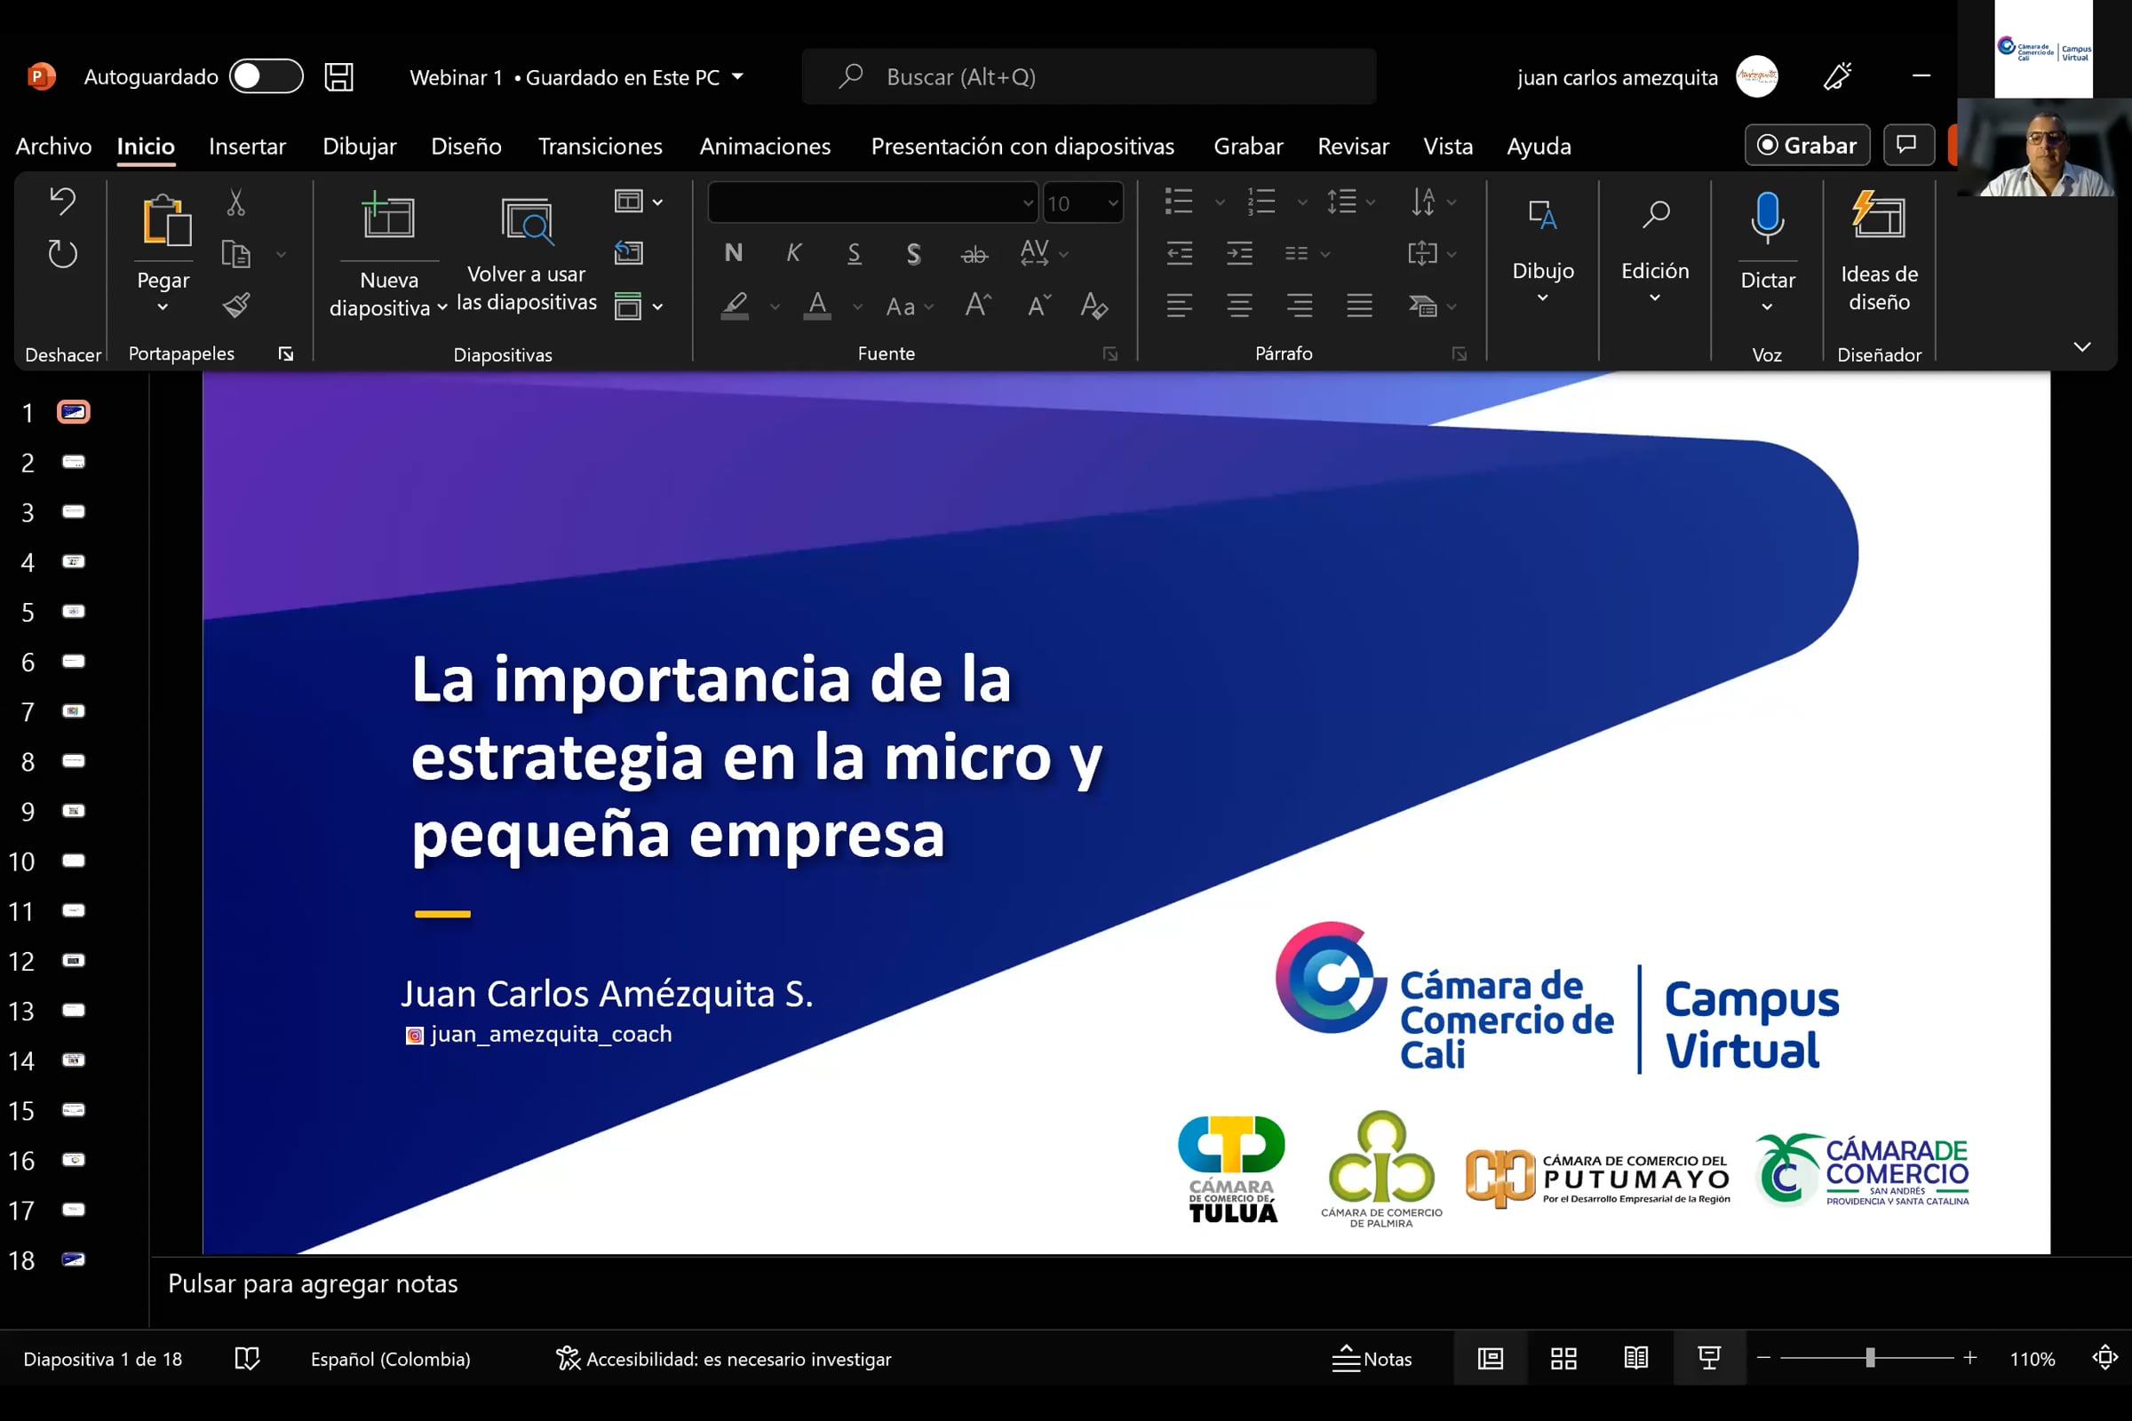2132x1421 pixels.
Task: Open Ideas de diseño designer
Action: (x=1878, y=252)
